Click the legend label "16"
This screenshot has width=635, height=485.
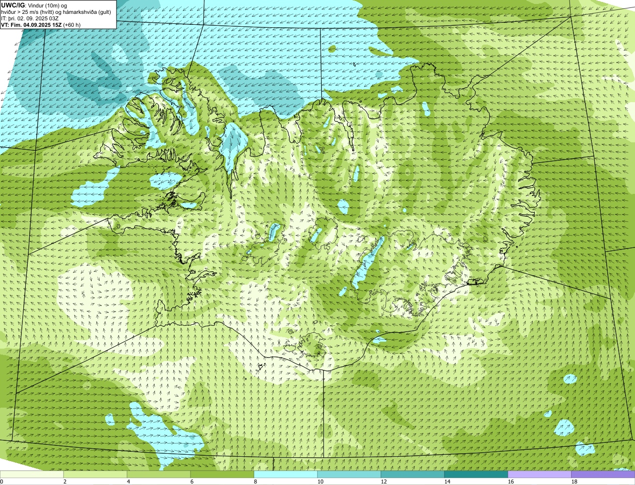pos(511,482)
